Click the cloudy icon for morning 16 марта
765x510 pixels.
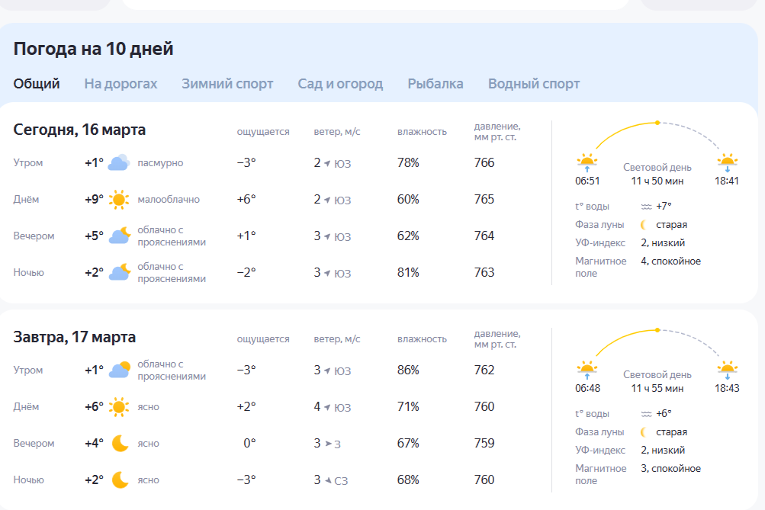click(118, 162)
